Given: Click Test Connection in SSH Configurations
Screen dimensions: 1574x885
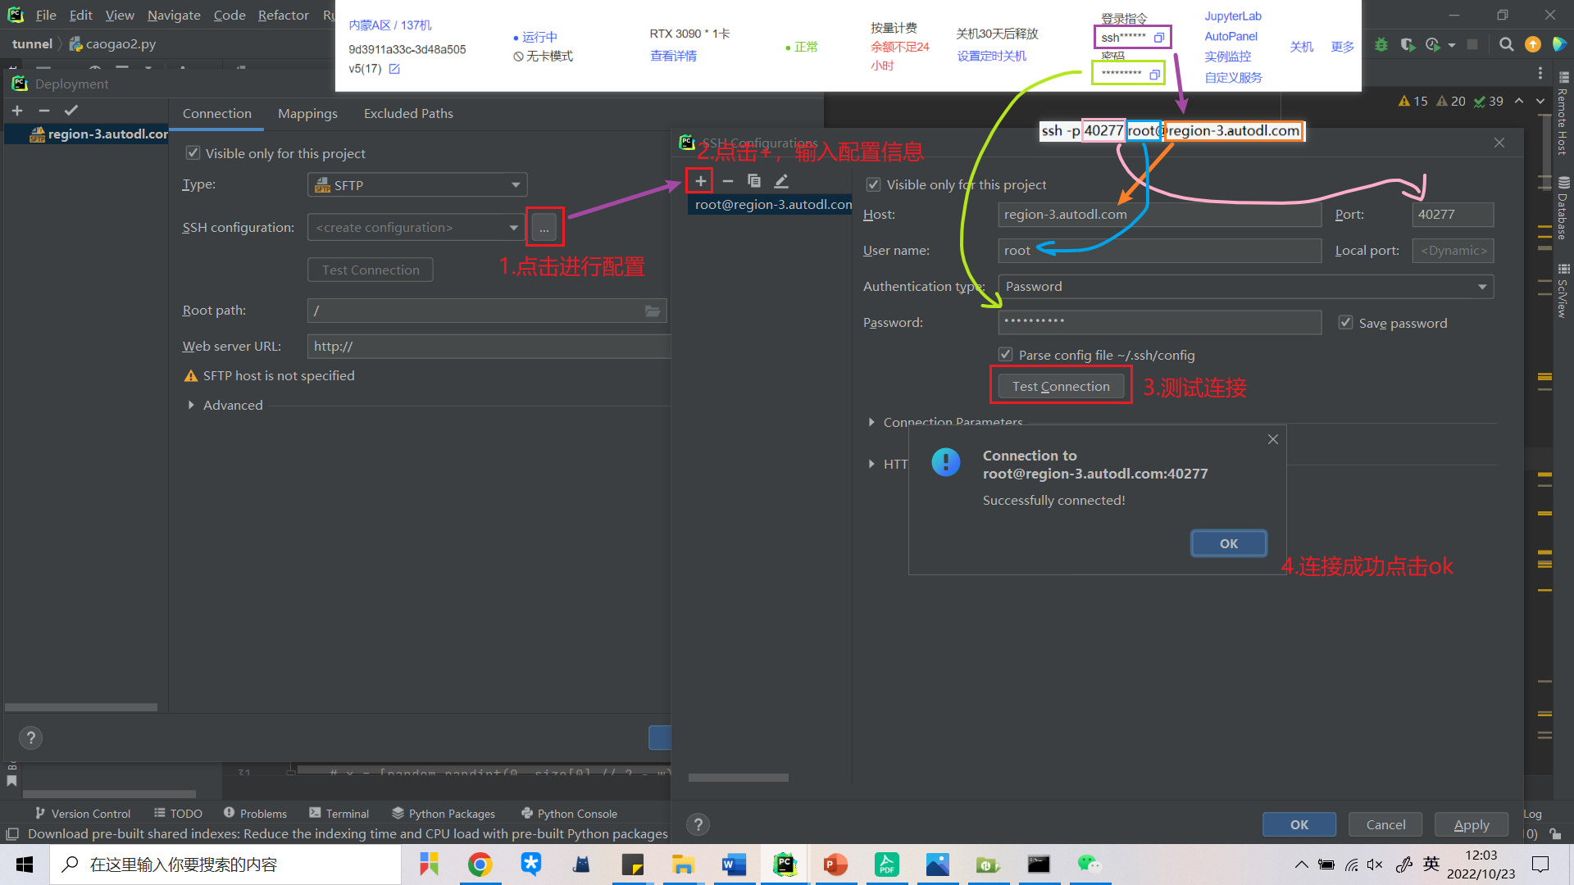Looking at the screenshot, I should point(1060,386).
